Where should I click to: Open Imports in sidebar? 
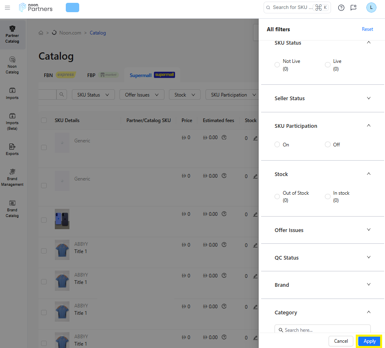pos(12,93)
